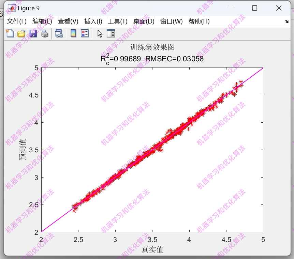Click the x-axis tick label 3.5
The image size is (294, 259).
[x=152, y=240]
